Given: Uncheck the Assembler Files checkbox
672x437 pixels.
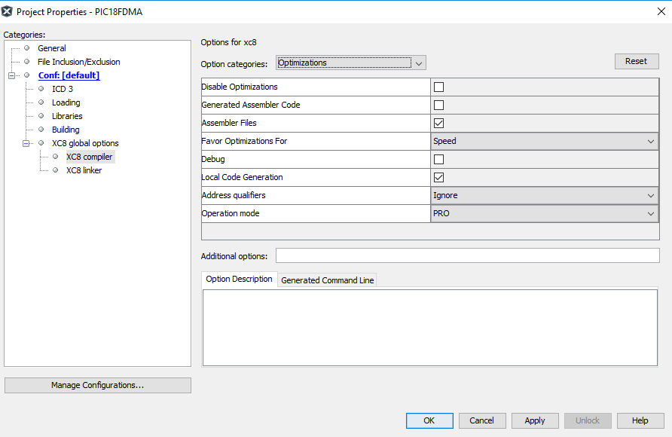Looking at the screenshot, I should [438, 124].
